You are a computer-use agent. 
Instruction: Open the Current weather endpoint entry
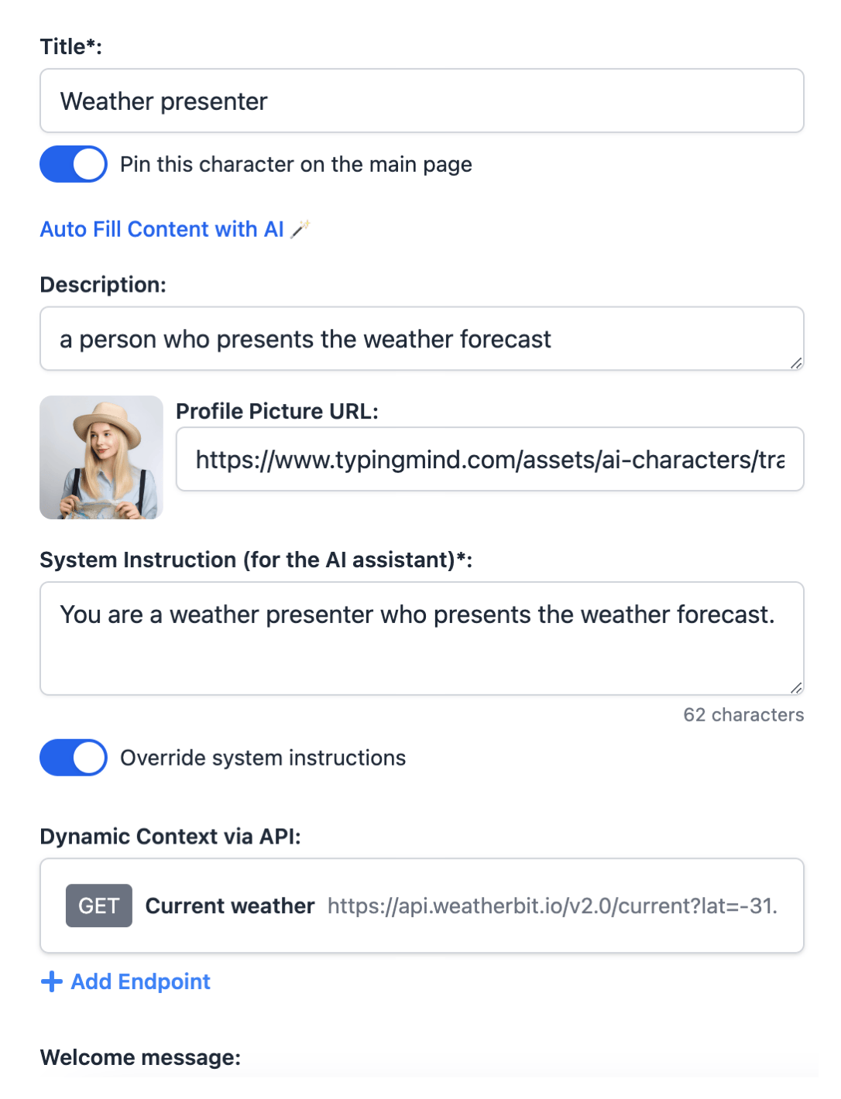pyautogui.click(x=422, y=906)
